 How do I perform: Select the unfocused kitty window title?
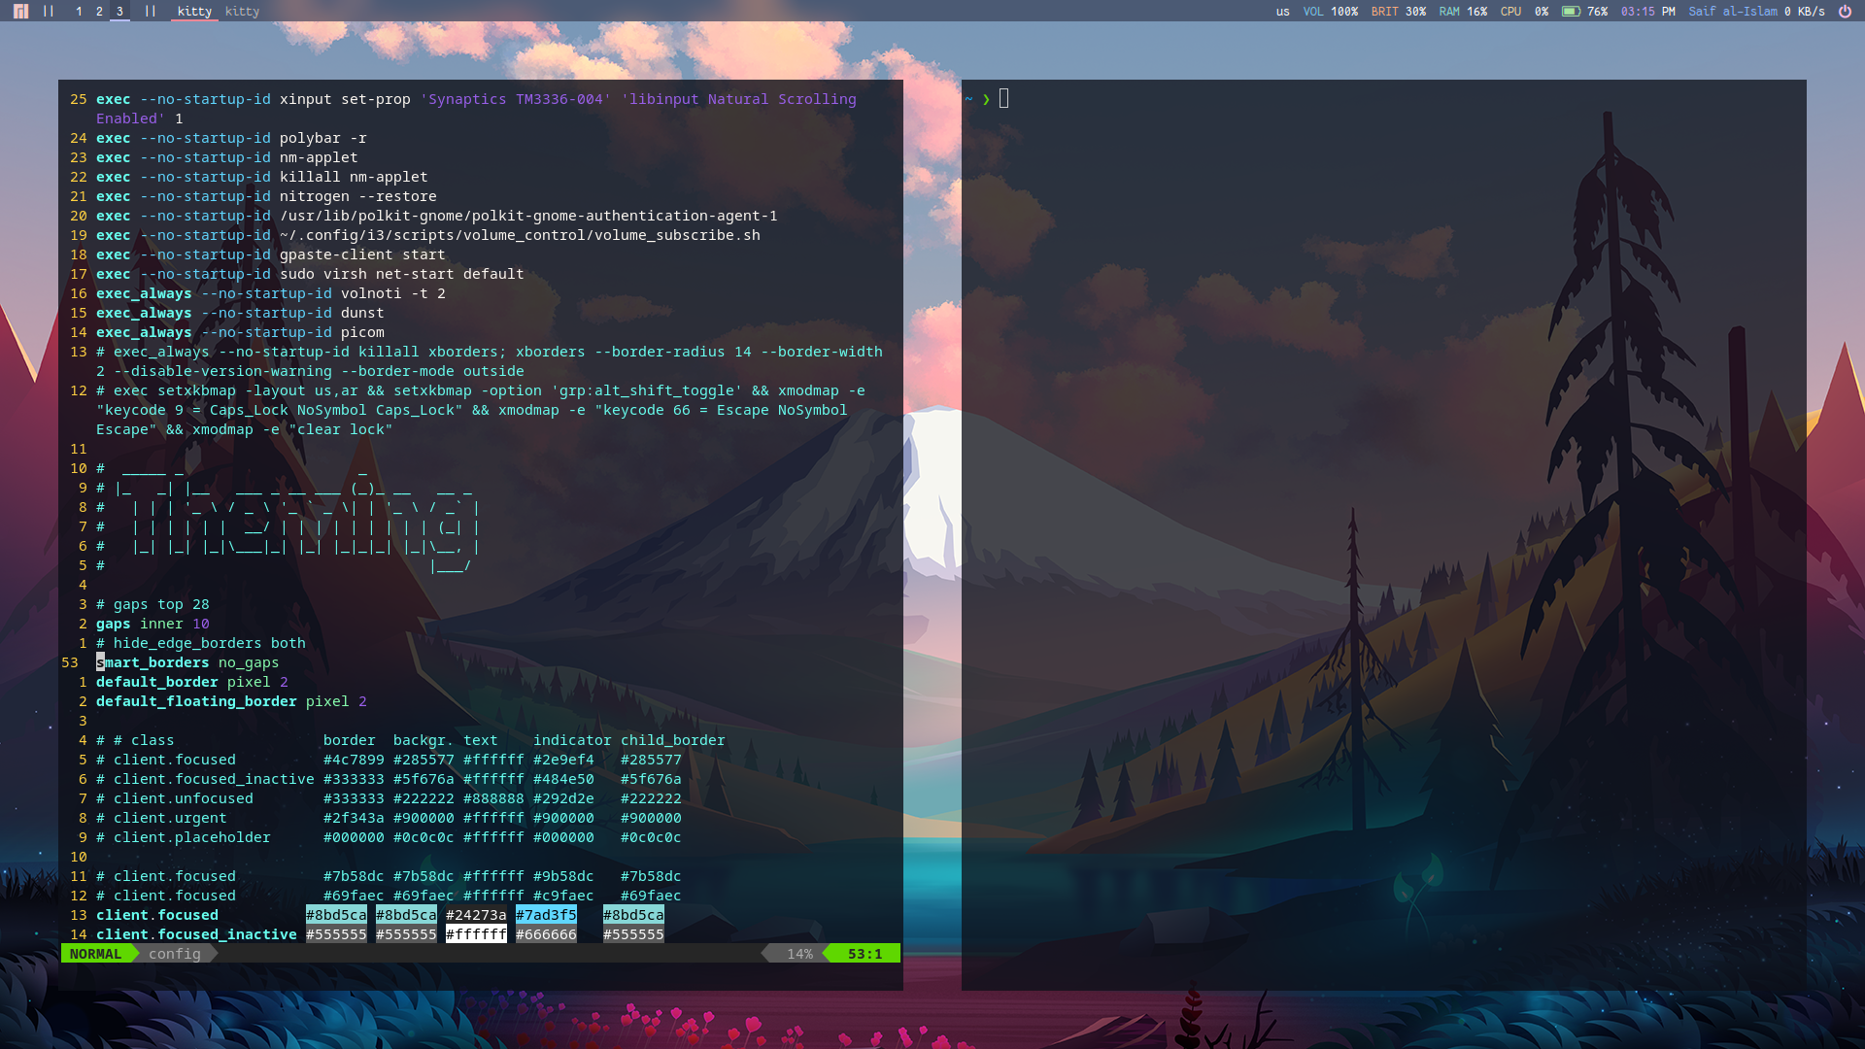pyautogui.click(x=243, y=12)
